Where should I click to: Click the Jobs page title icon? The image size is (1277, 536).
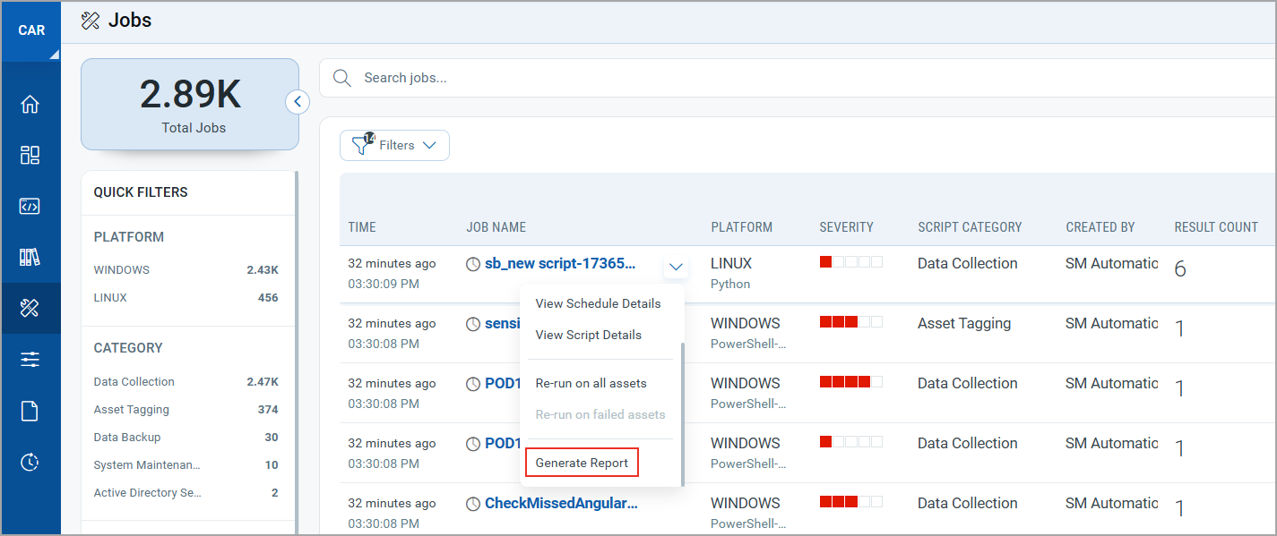tap(91, 21)
